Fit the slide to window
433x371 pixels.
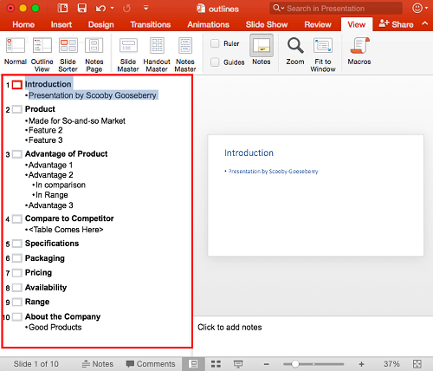click(323, 55)
